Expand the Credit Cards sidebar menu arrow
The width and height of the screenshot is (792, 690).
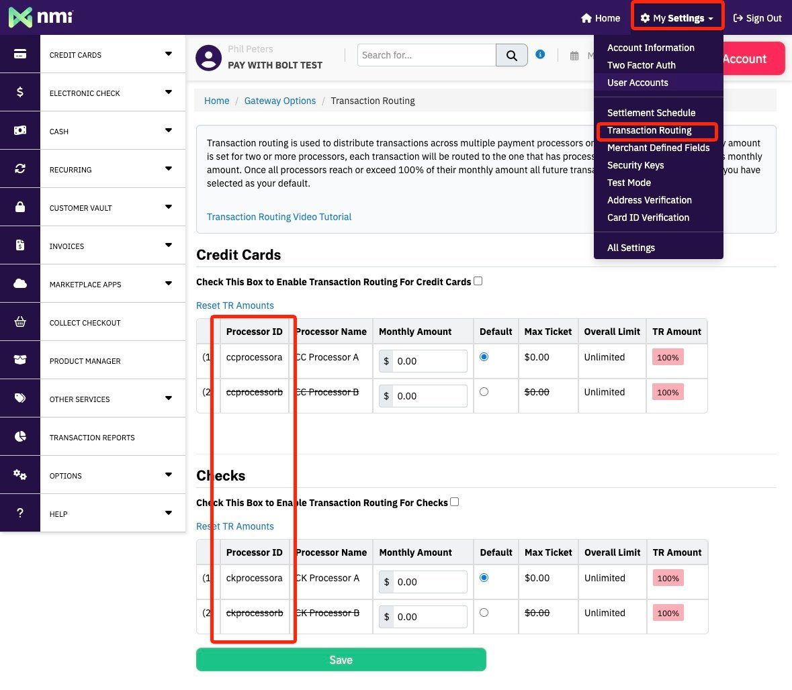click(x=169, y=54)
